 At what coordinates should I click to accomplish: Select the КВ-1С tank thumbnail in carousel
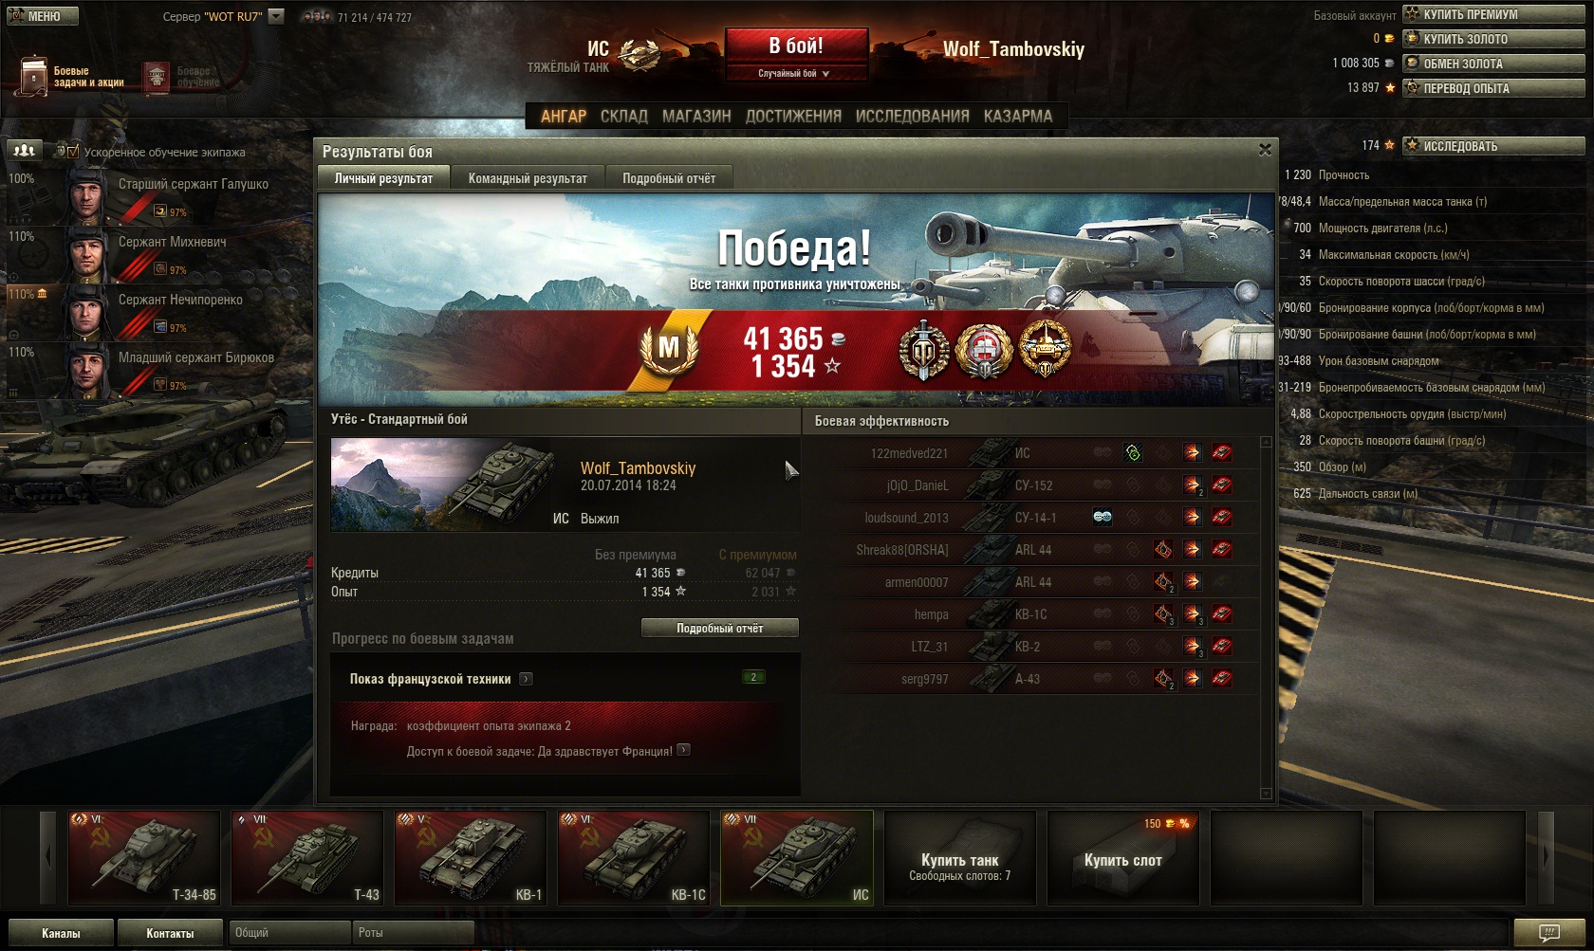(x=634, y=857)
